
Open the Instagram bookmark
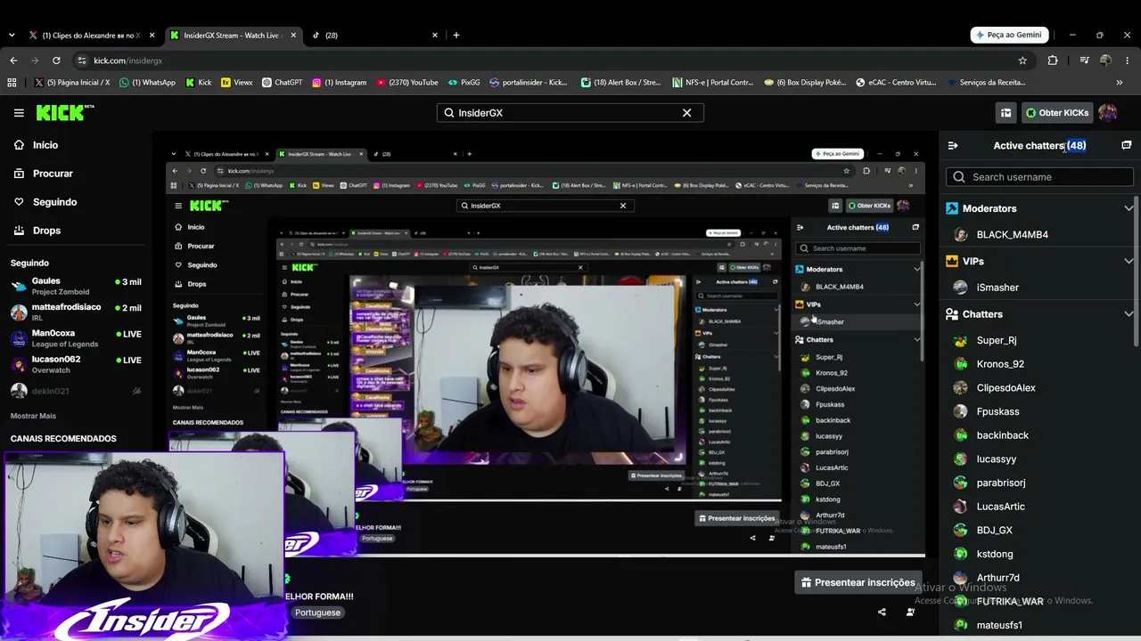339,83
